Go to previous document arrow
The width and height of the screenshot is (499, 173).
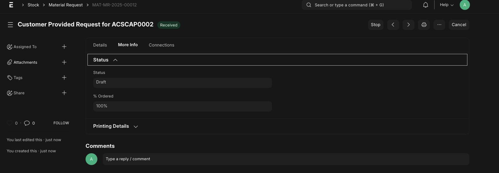point(393,25)
